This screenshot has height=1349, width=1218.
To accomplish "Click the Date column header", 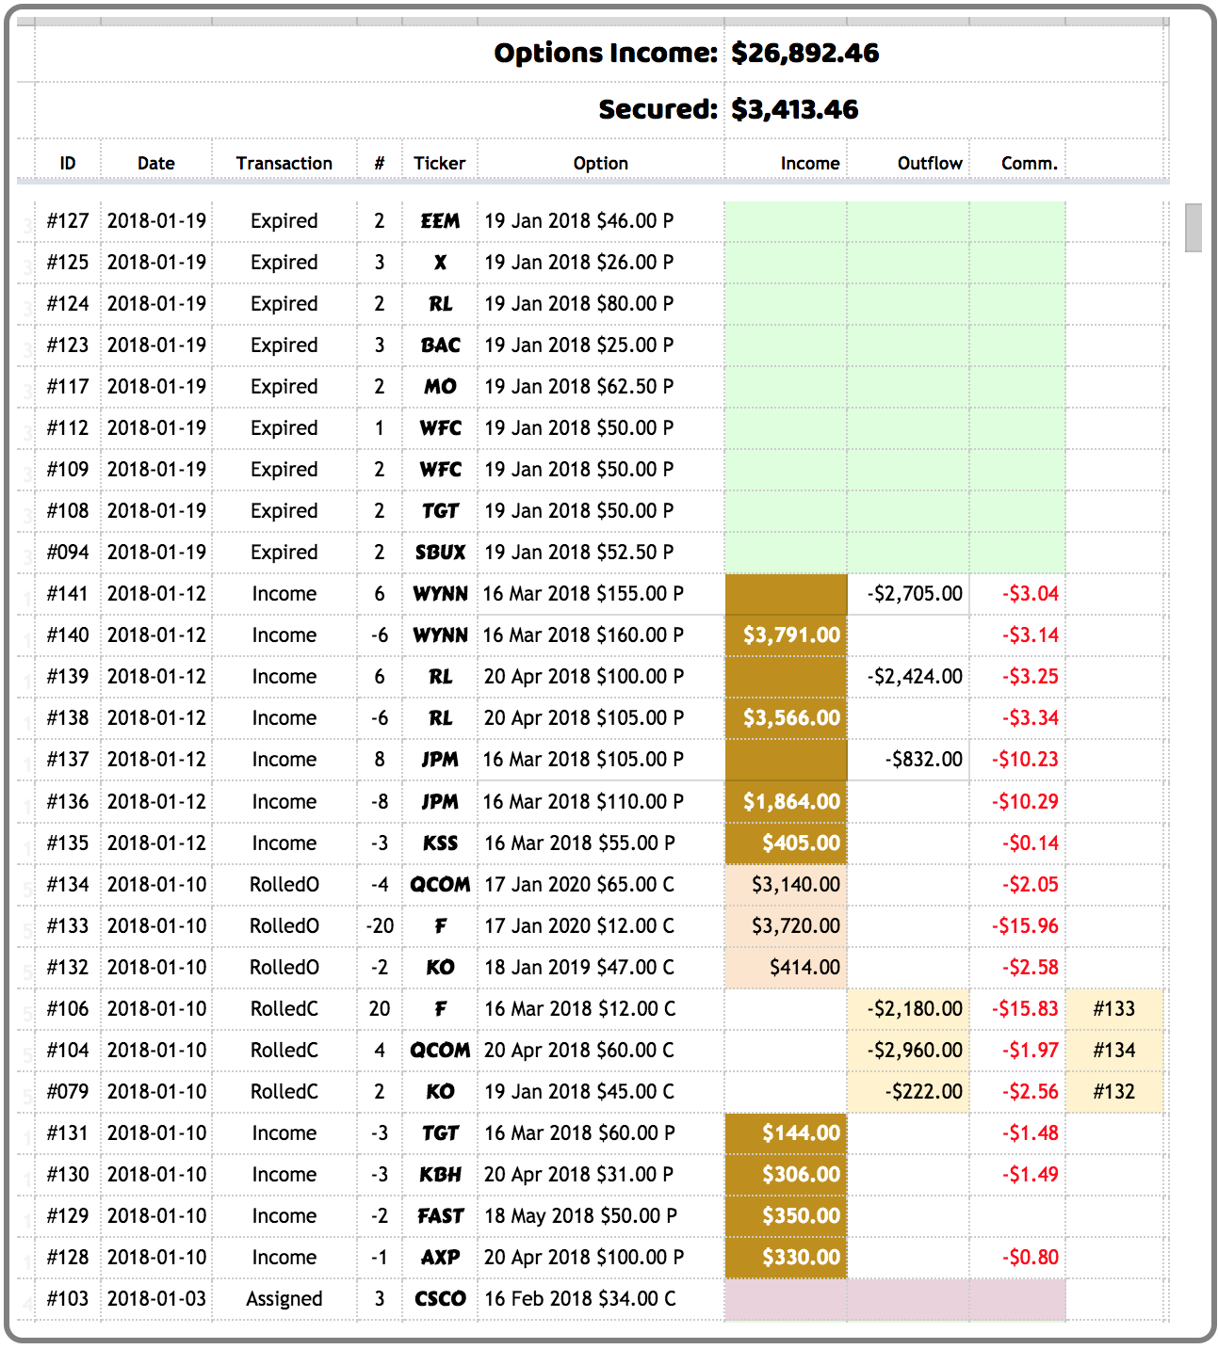I will (x=156, y=163).
